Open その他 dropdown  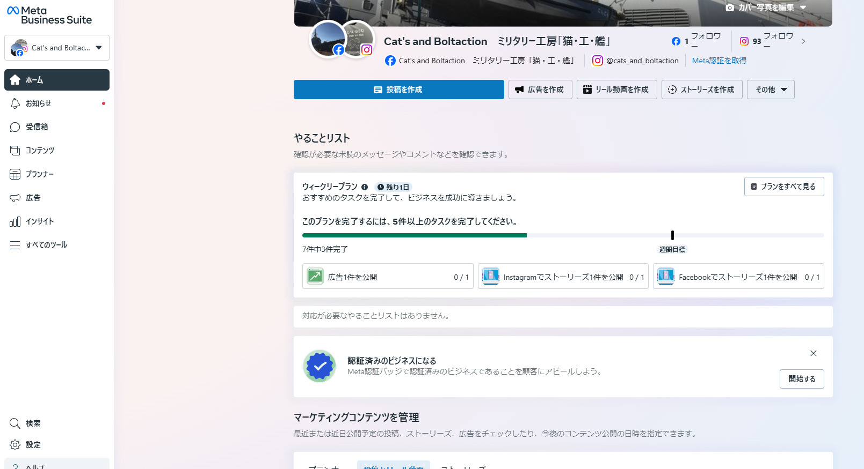771,90
